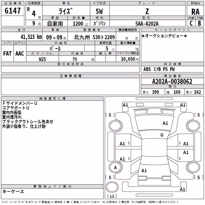Click the [レス] spare tire label
The width and height of the screenshot is (205, 205).
[112, 196]
